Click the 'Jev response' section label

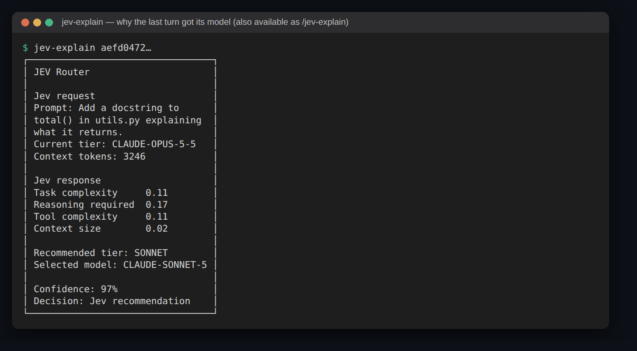point(67,180)
